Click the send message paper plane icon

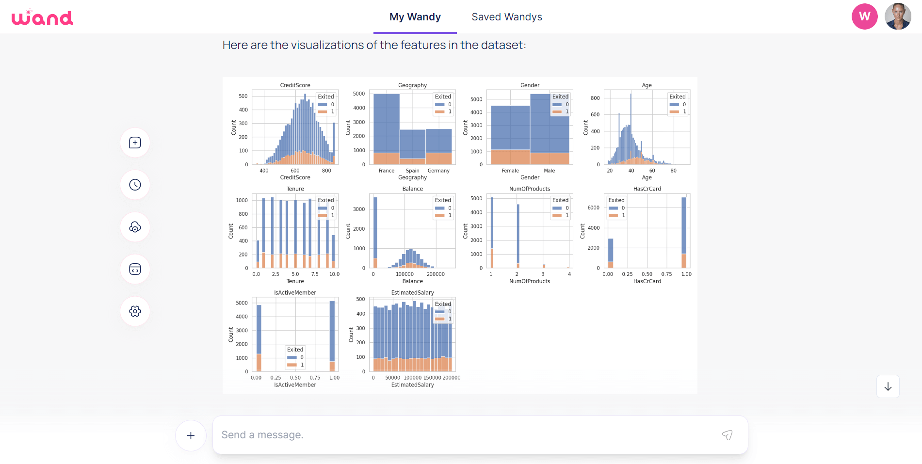click(727, 435)
